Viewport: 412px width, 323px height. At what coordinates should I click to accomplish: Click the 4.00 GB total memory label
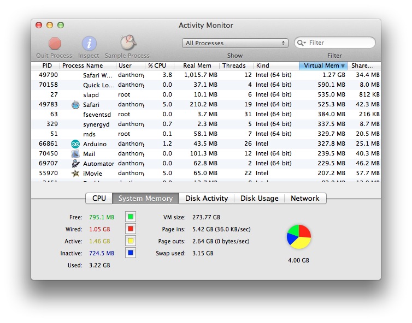coord(299,260)
